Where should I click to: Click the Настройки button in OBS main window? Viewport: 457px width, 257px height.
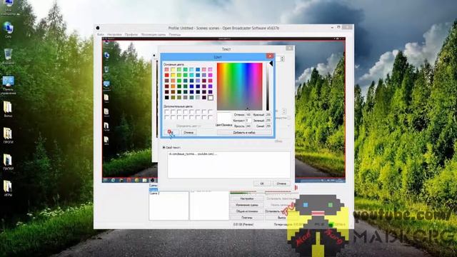(x=247, y=198)
